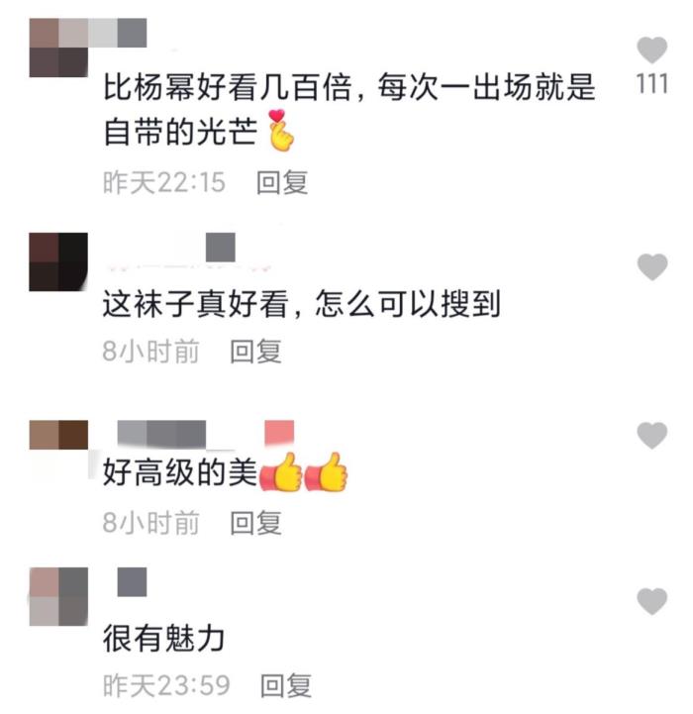693x714 pixels.
Task: Select the comment text 比杨幂好看几百倍
Action: click(228, 86)
